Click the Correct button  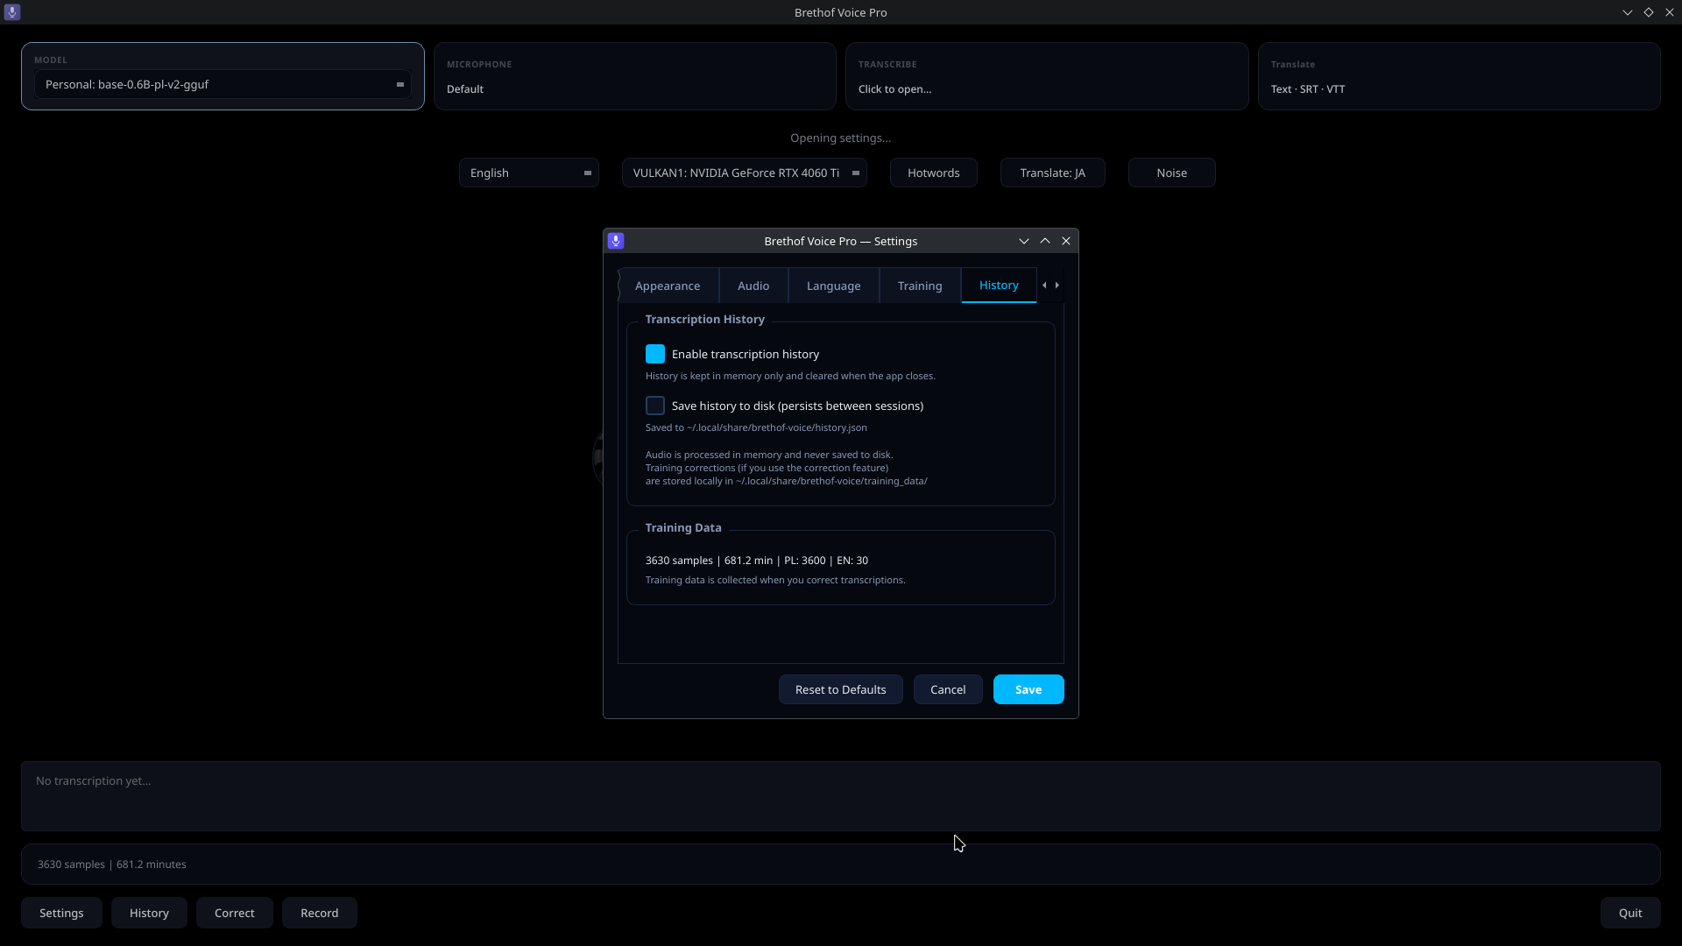pyautogui.click(x=235, y=913)
